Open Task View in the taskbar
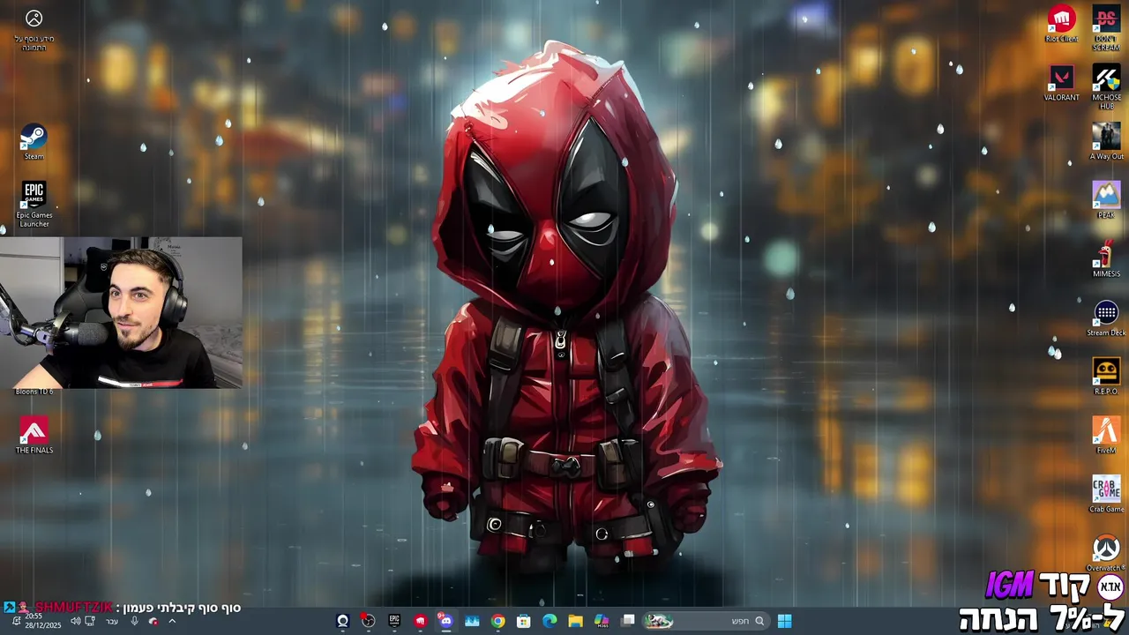Image resolution: width=1129 pixels, height=635 pixels. pos(628,621)
